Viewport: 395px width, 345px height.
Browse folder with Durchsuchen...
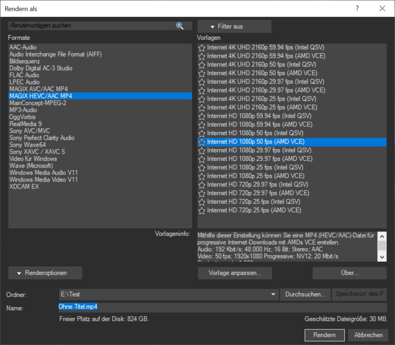pyautogui.click(x=305, y=294)
